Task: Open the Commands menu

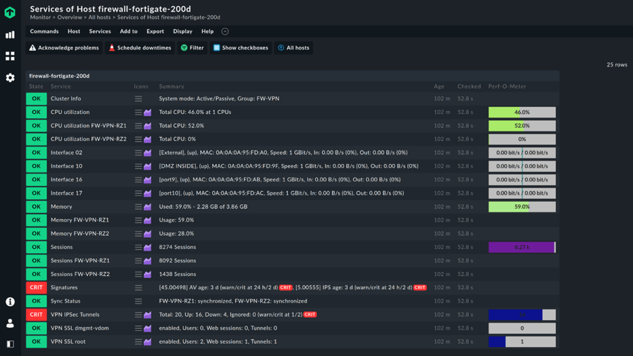Action: point(44,31)
